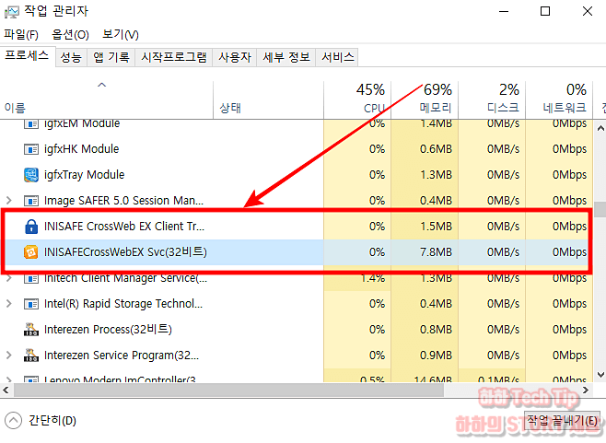
Task: Minimize the Task Manager window
Action: (x=504, y=12)
